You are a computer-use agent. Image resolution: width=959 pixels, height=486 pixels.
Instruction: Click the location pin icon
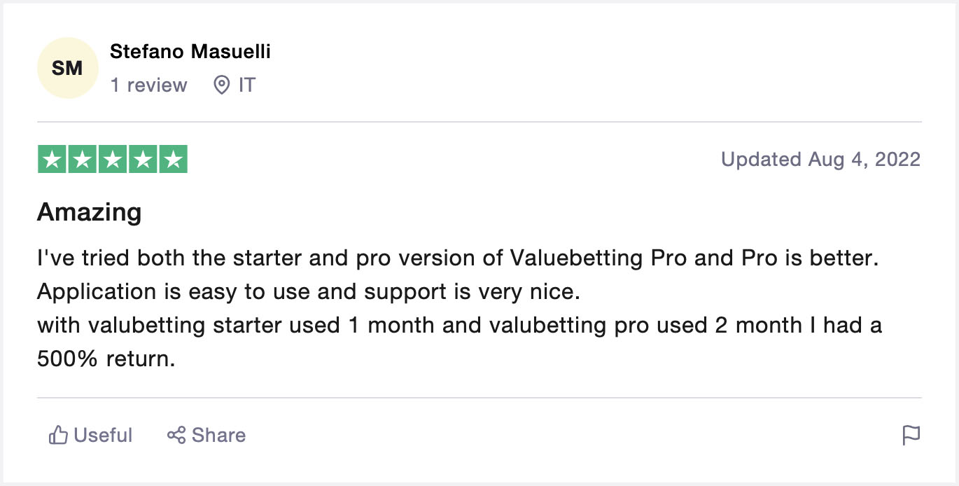[222, 85]
